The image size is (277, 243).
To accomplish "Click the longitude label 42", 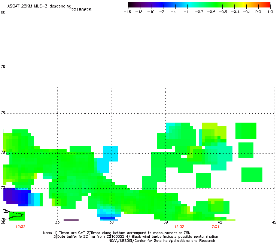I will [220, 222].
